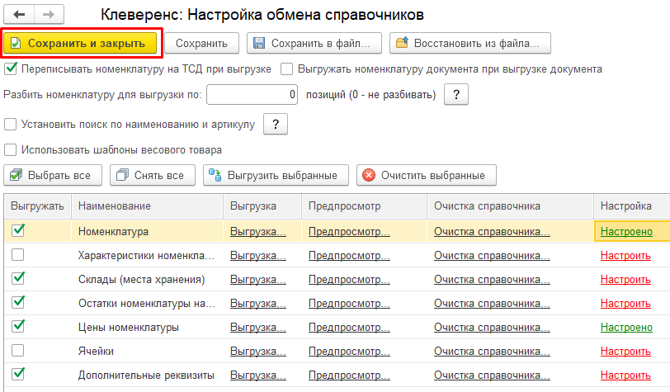This screenshot has height=392, width=670.
Task: Select 'Ячейки' name cell
Action: pyautogui.click(x=148, y=352)
